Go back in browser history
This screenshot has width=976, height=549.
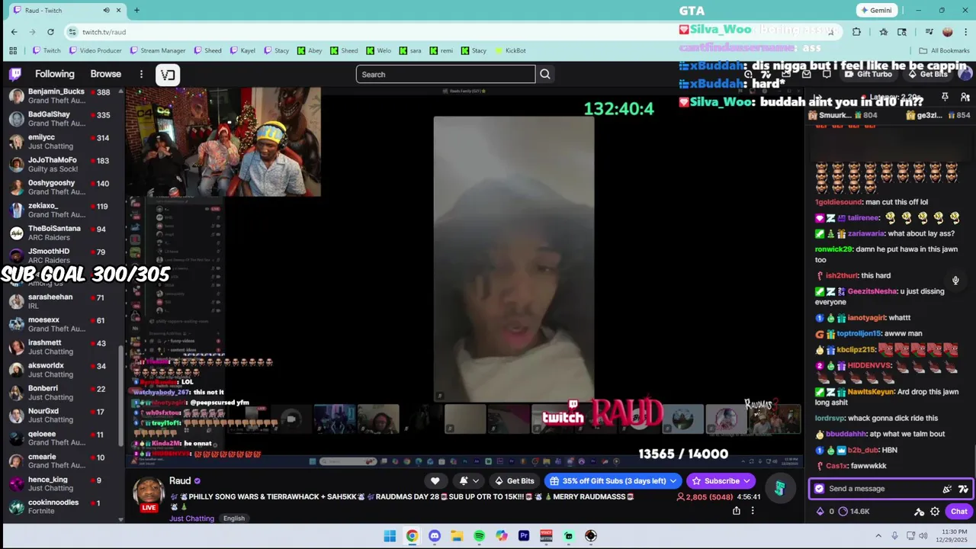tap(14, 32)
